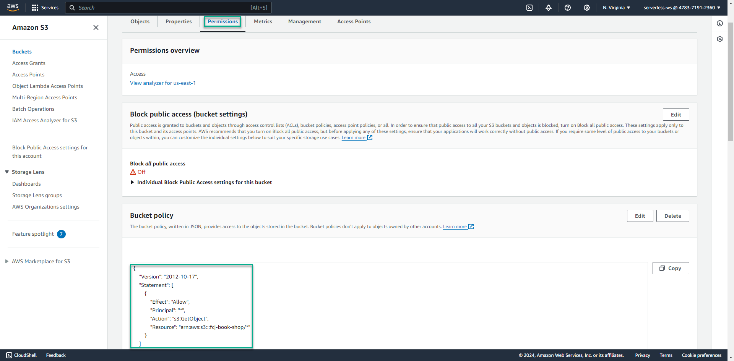Screen dimensions: 734x361
Task: Click in the top search field
Action: click(x=168, y=8)
